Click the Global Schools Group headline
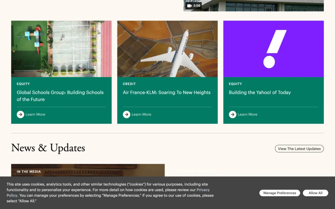The height and width of the screenshot is (209, 335). point(60,96)
